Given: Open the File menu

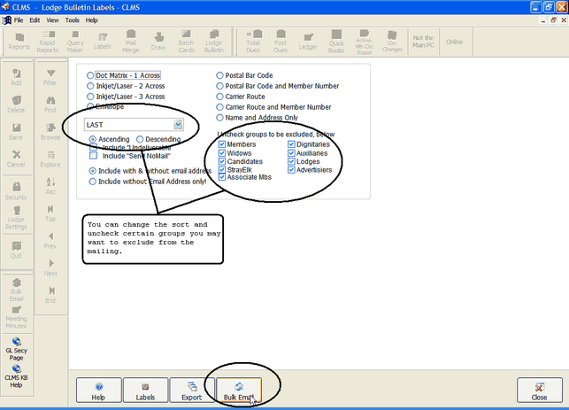Looking at the screenshot, I should point(19,19).
